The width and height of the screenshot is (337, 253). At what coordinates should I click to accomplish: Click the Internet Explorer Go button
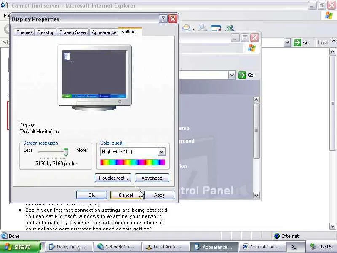301,43
